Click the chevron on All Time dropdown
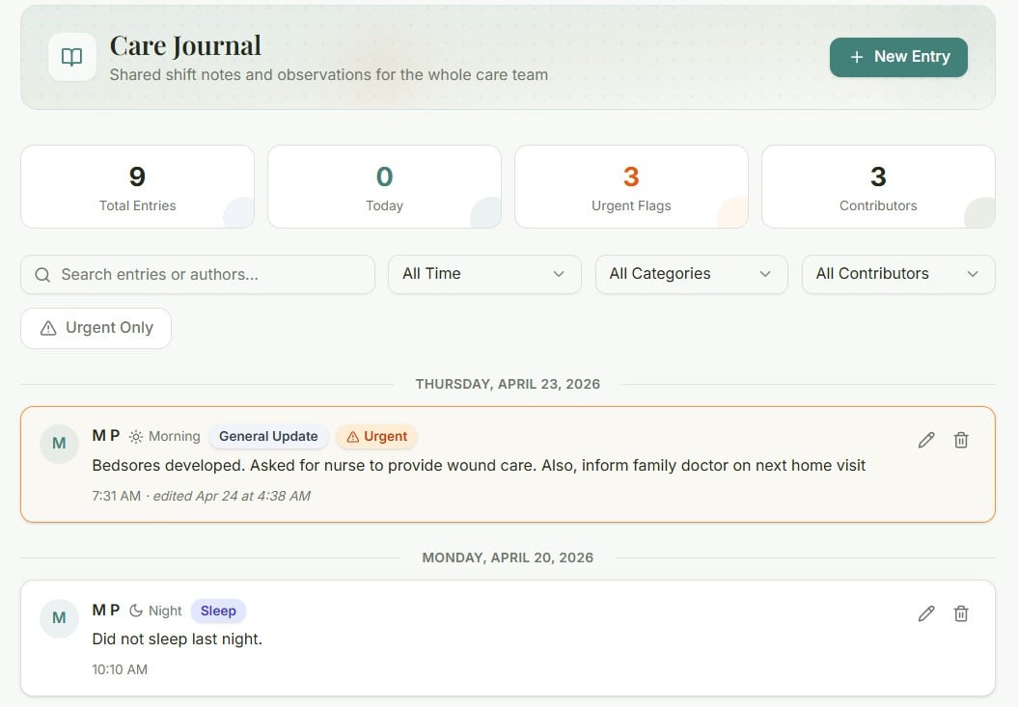The width and height of the screenshot is (1018, 707). point(559,274)
